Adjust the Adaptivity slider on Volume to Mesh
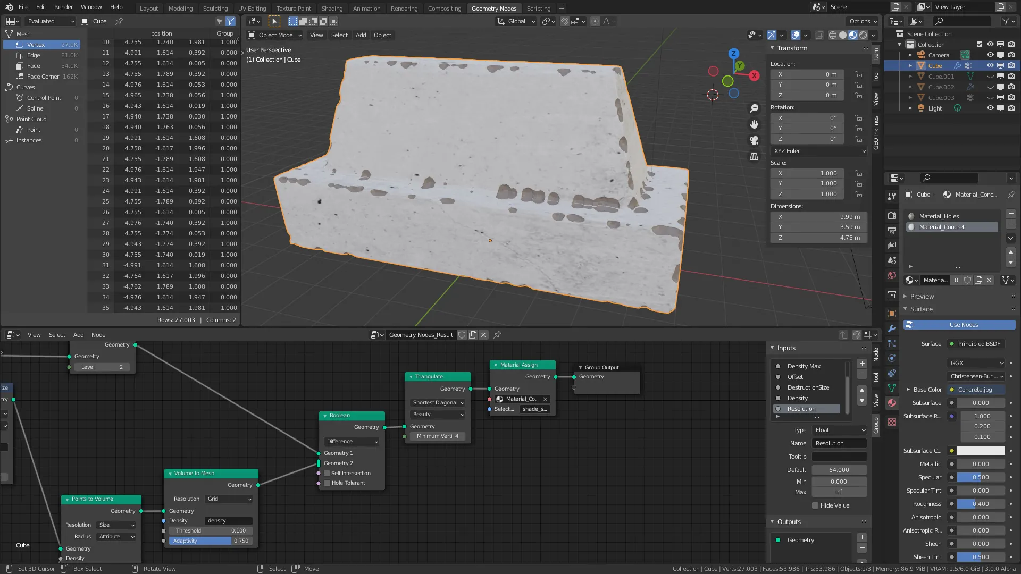This screenshot has height=574, width=1021. (211, 541)
